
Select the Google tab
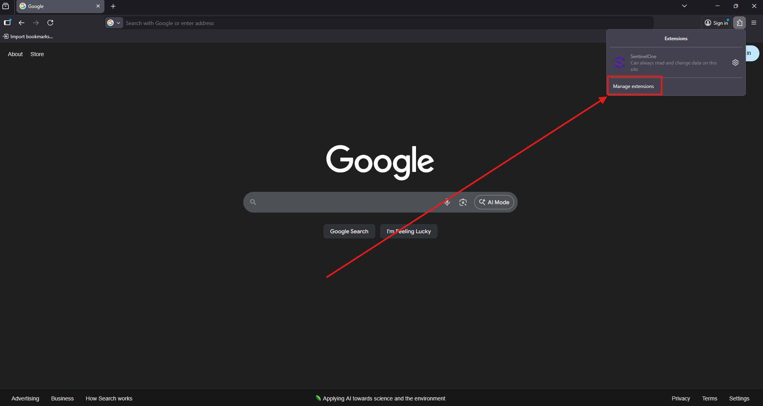click(60, 6)
